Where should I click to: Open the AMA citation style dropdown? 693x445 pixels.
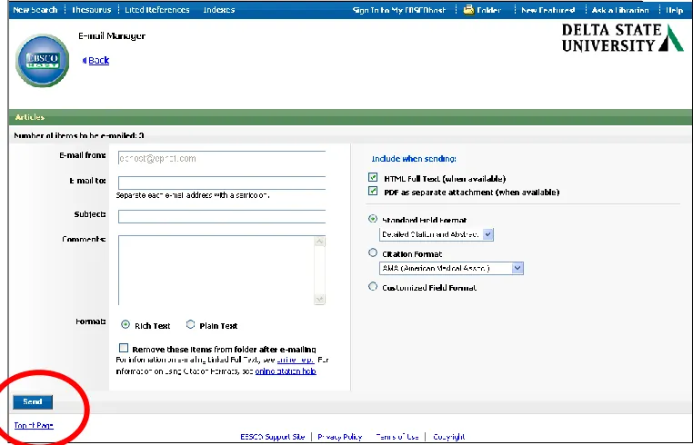click(x=451, y=268)
